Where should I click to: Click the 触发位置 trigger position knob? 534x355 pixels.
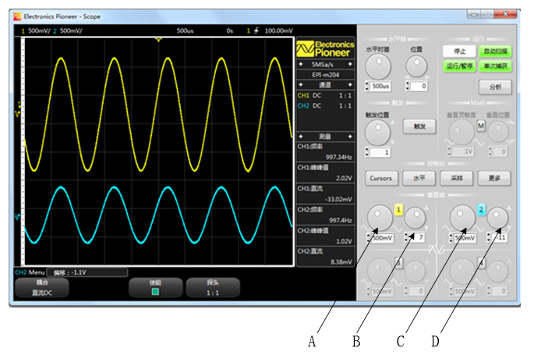(x=377, y=133)
